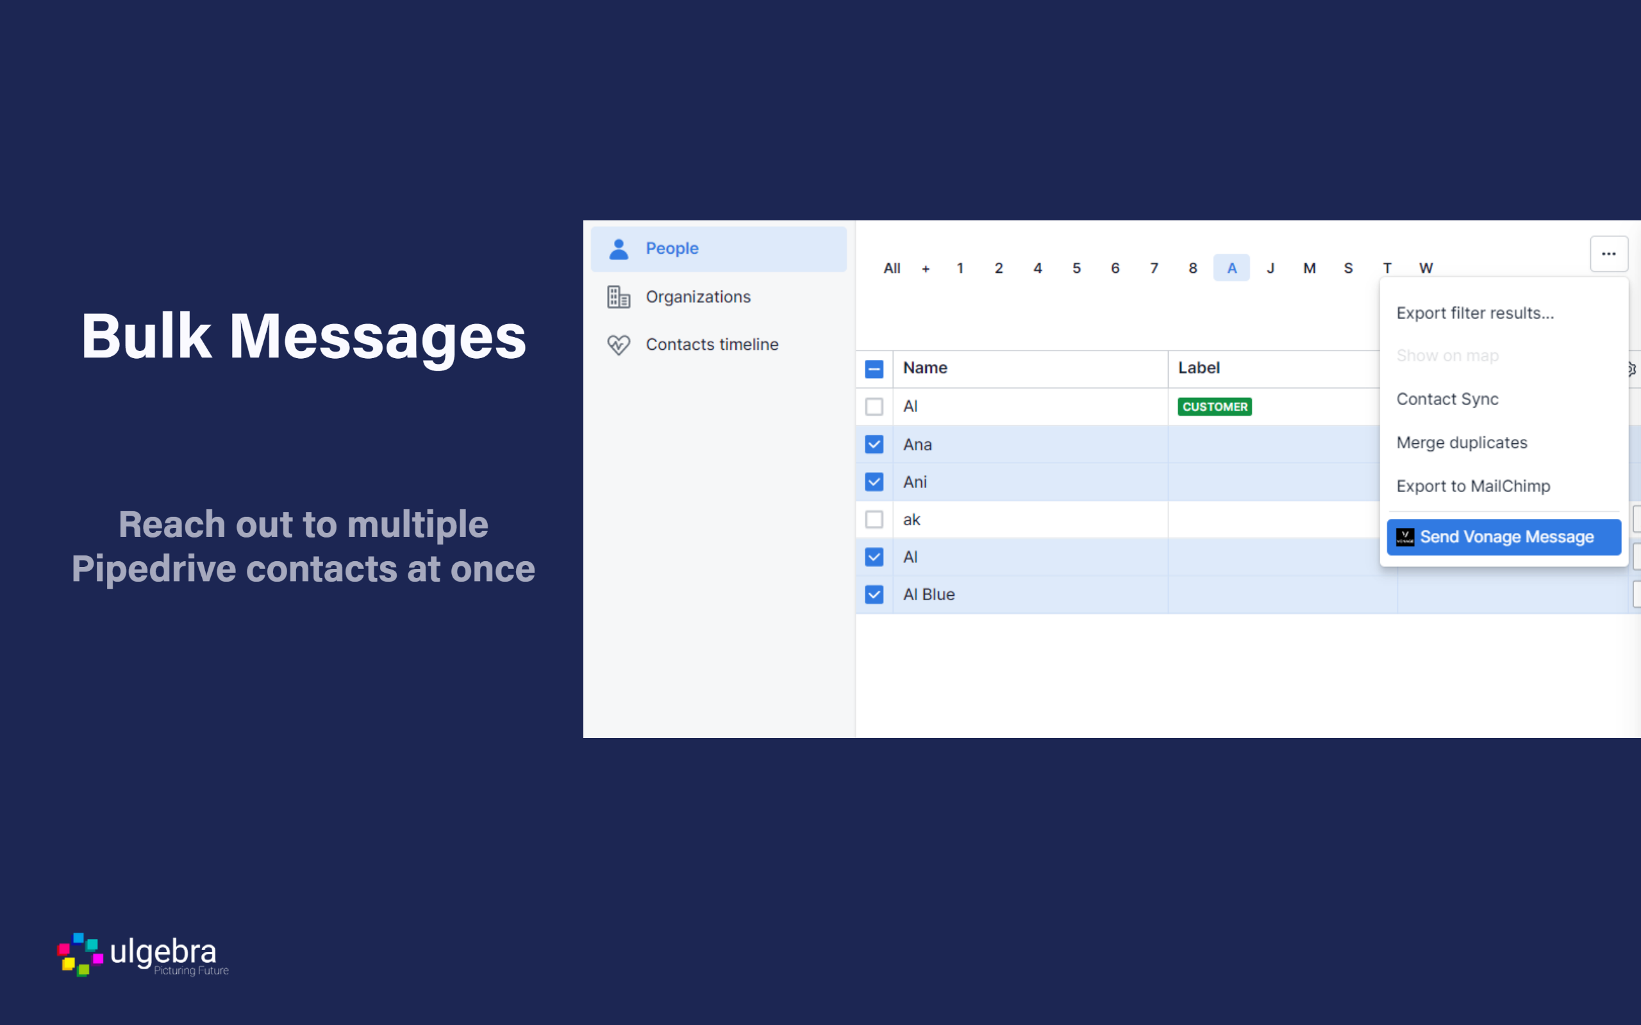This screenshot has height=1025, width=1641.
Task: Select the letter M filter
Action: (1310, 268)
